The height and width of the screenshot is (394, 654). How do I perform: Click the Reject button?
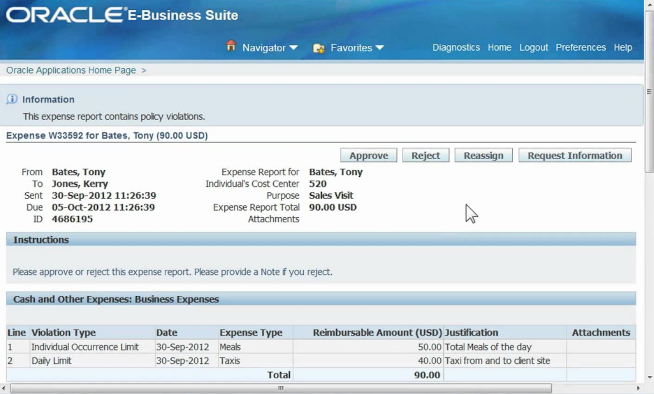point(425,155)
